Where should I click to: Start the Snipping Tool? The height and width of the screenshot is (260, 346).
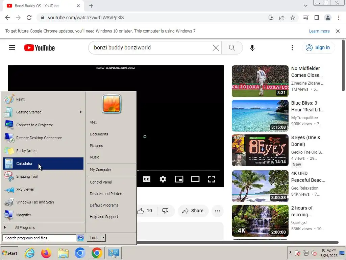tap(43, 176)
